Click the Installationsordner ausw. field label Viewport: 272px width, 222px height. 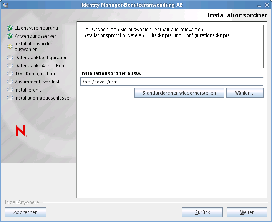pyautogui.click(x=111, y=73)
